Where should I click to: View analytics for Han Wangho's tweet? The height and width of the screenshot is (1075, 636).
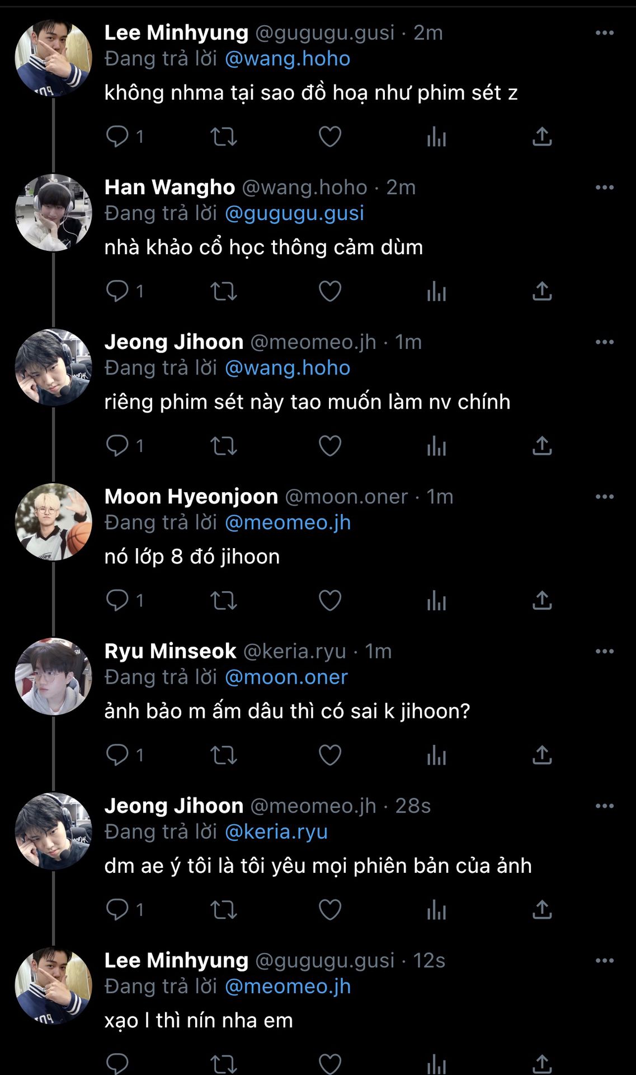coord(436,291)
